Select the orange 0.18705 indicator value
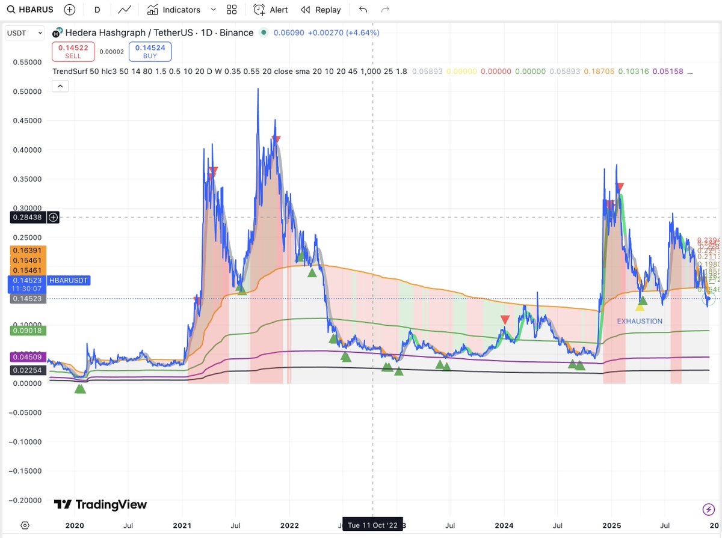Image resolution: width=722 pixels, height=538 pixels. click(599, 71)
